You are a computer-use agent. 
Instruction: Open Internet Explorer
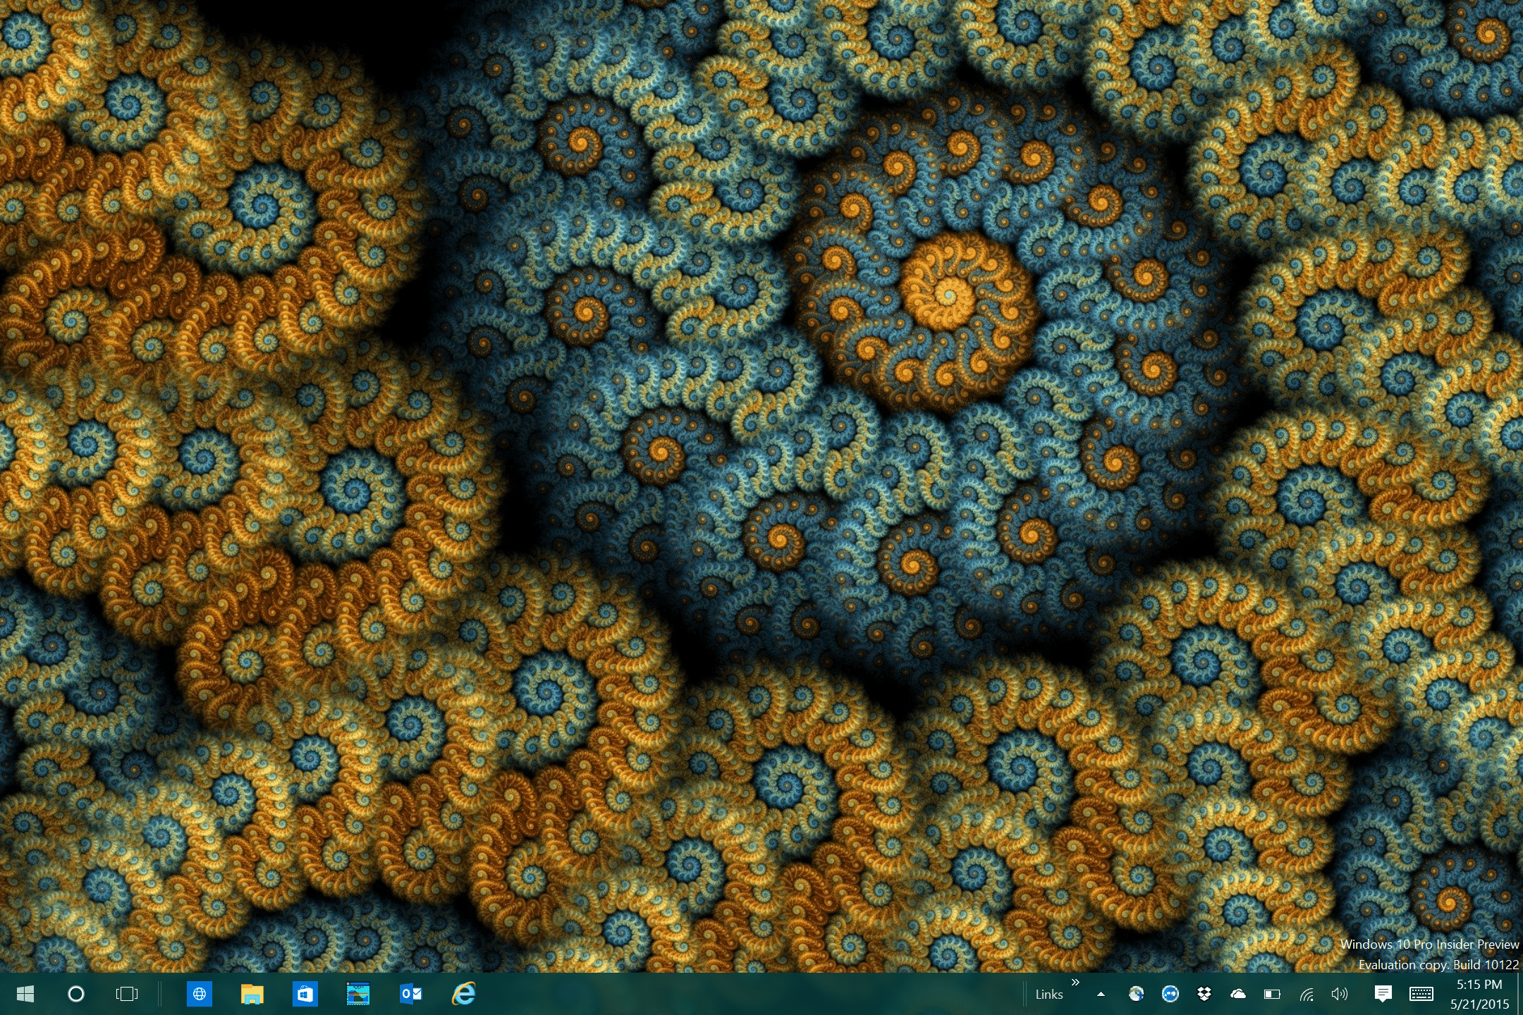tap(464, 994)
